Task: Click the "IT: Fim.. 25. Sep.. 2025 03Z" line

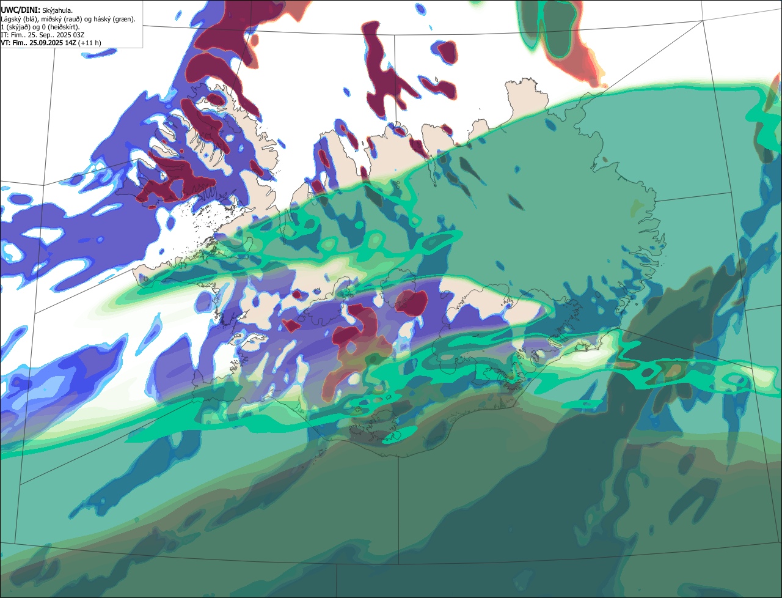Action: (x=43, y=35)
